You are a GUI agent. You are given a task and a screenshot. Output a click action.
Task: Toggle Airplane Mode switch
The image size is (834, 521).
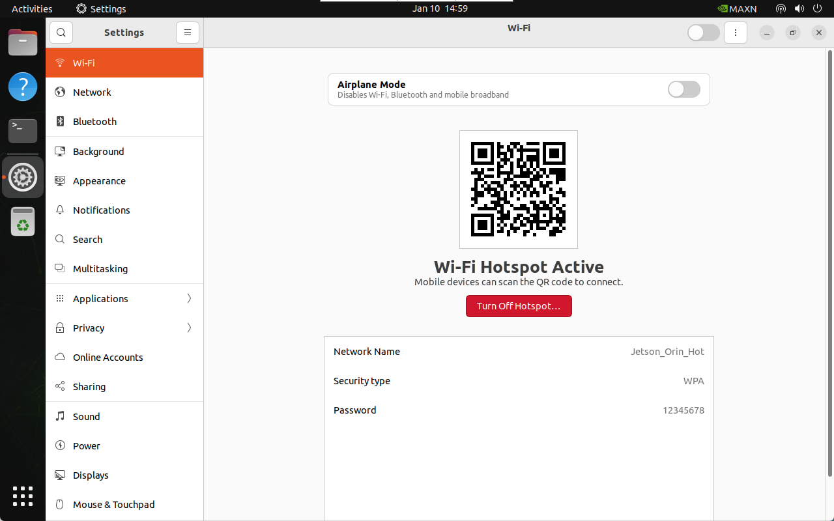[x=683, y=89]
